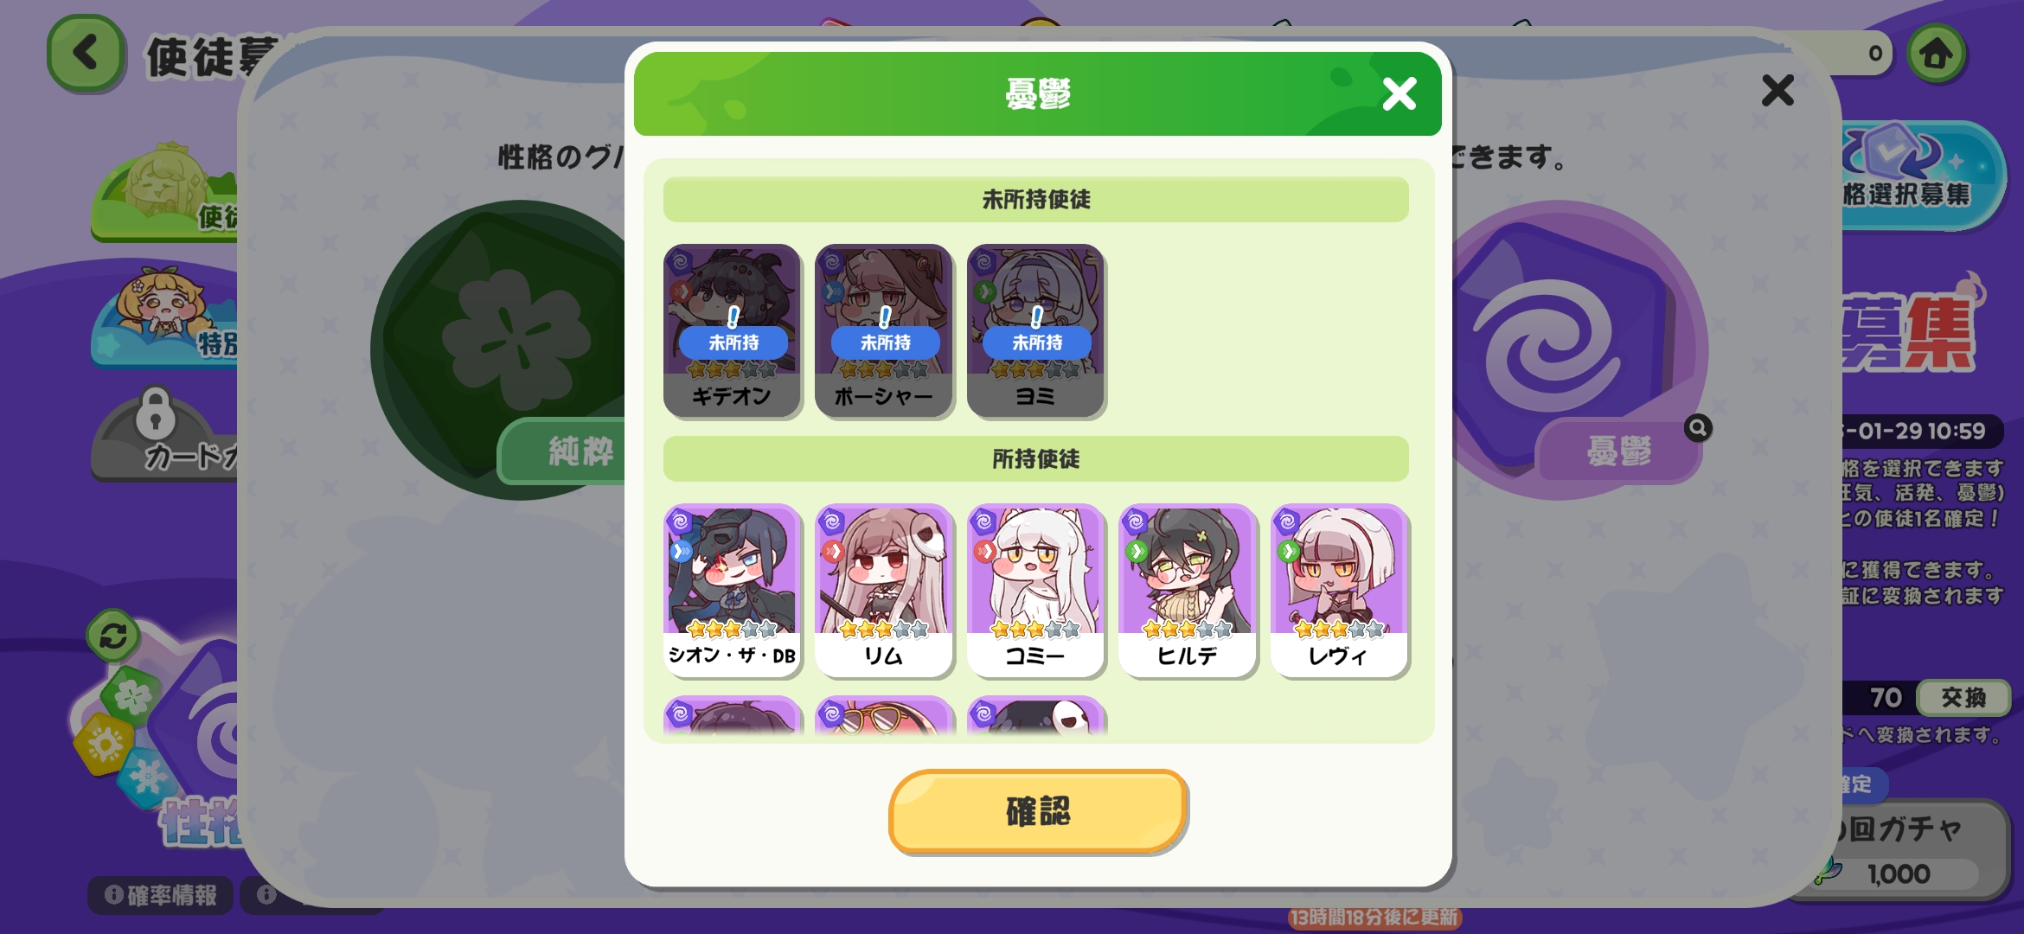
Task: Click the 交換 exchange button
Action: pyautogui.click(x=1963, y=698)
